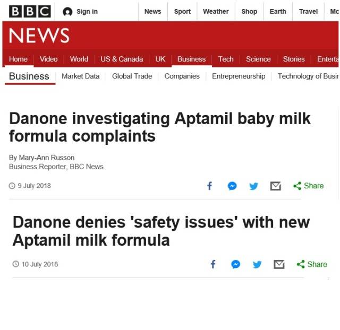Viewport: 340px width, 330px height.
Task: Click the large NEWS banner title
Action: coord(39,36)
